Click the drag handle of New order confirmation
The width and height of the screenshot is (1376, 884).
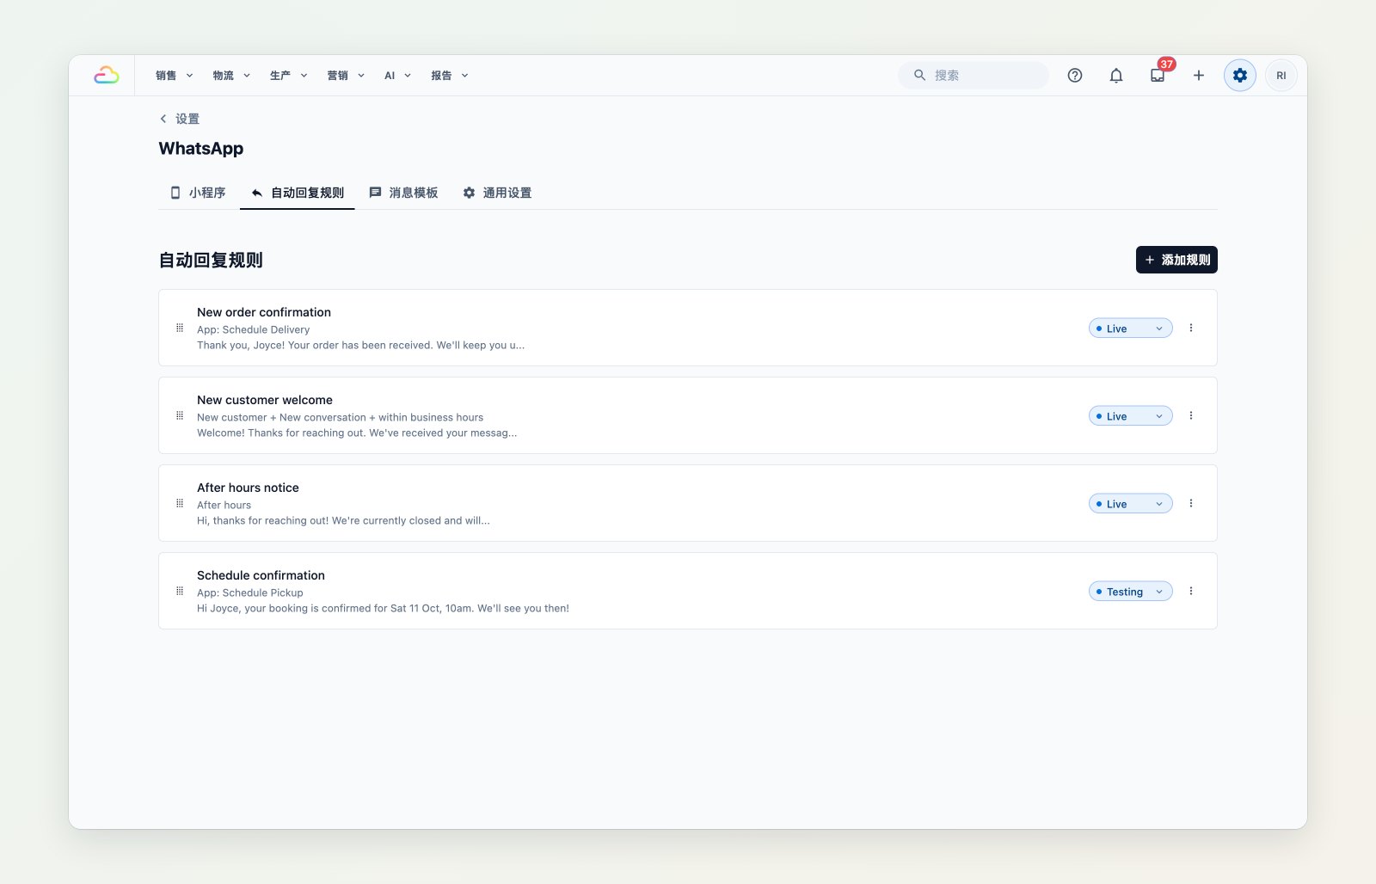(180, 328)
